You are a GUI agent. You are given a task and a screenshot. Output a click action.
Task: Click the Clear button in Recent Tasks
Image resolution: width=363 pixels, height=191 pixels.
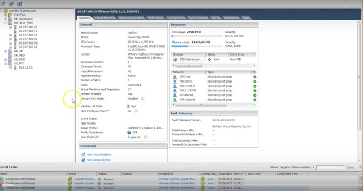[350, 167]
